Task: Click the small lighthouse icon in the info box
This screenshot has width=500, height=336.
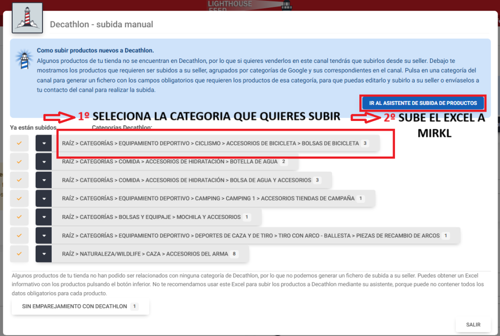Action: (24, 59)
